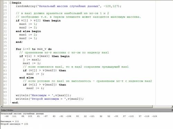
Task: Click the line 'if (v[i] > v[max2]) then'
Action: 44,85
